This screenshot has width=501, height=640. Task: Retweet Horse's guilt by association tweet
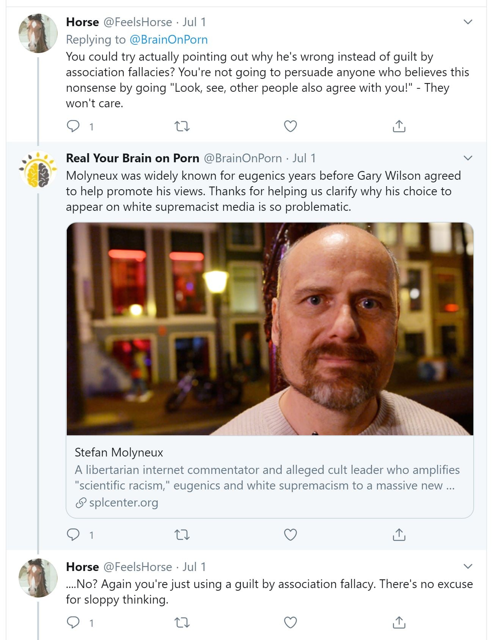182,126
